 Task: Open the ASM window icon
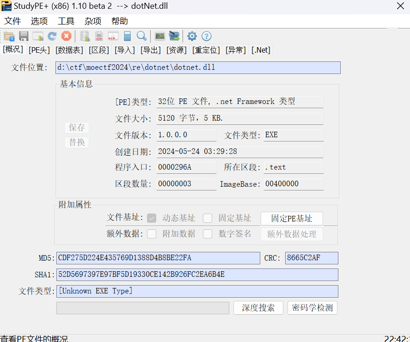(x=113, y=36)
